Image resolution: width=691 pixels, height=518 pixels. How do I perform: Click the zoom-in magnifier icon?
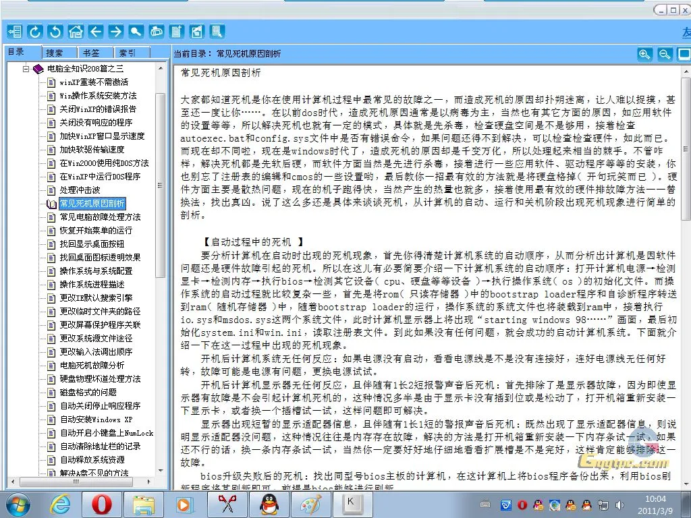point(644,55)
